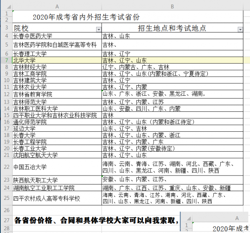Select the row 22 header
Screen dimensions: 250x233
[x=6, y=167]
